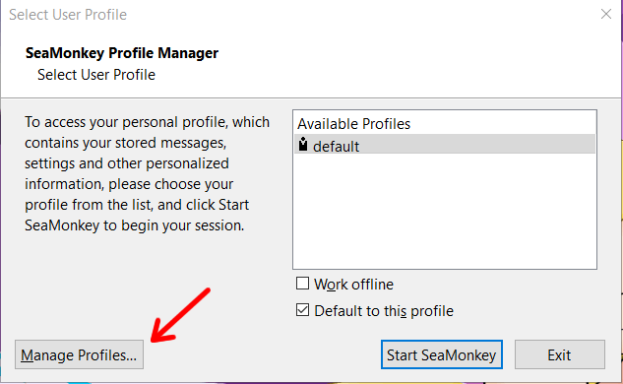This screenshot has height=384, width=623.
Task: Click the 'To access your personal profile' line
Action: (x=147, y=122)
